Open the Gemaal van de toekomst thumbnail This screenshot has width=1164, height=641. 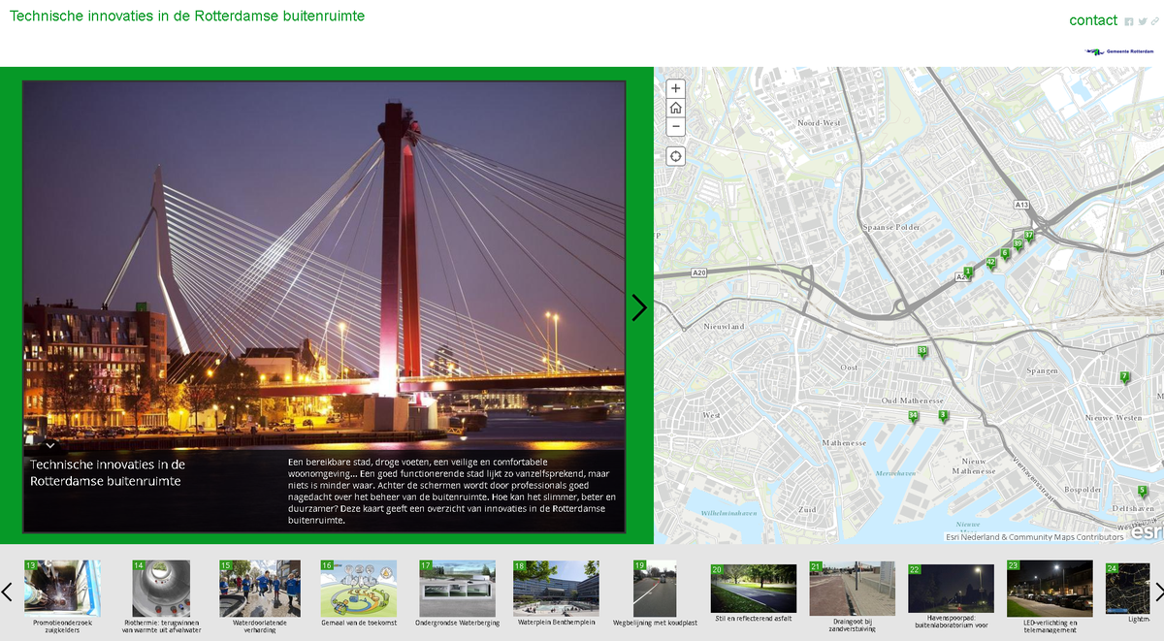pos(358,588)
